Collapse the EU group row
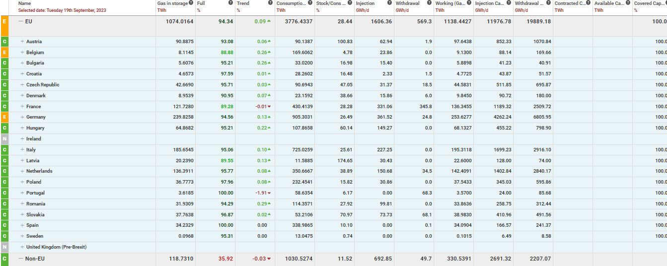 coord(20,22)
